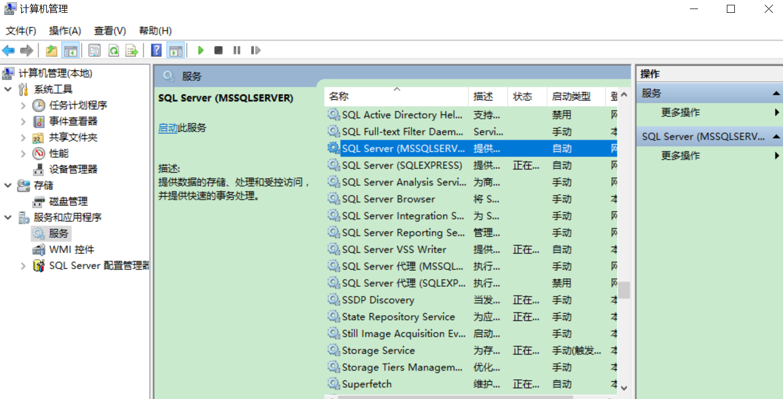
Task: Click the services list vertical scrollbar thumb
Action: click(x=624, y=290)
